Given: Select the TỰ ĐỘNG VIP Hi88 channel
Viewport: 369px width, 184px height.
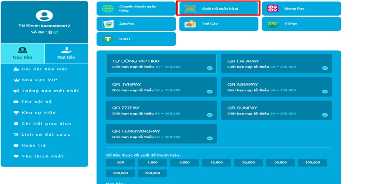Looking at the screenshot, I should pyautogui.click(x=161, y=63).
